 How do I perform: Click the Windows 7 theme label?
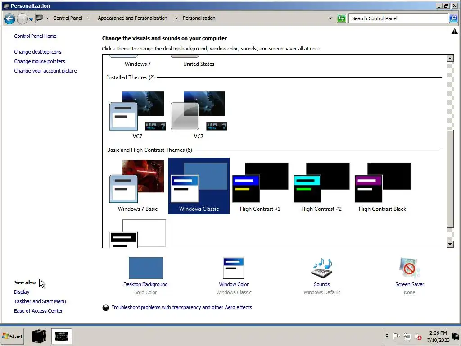point(138,64)
